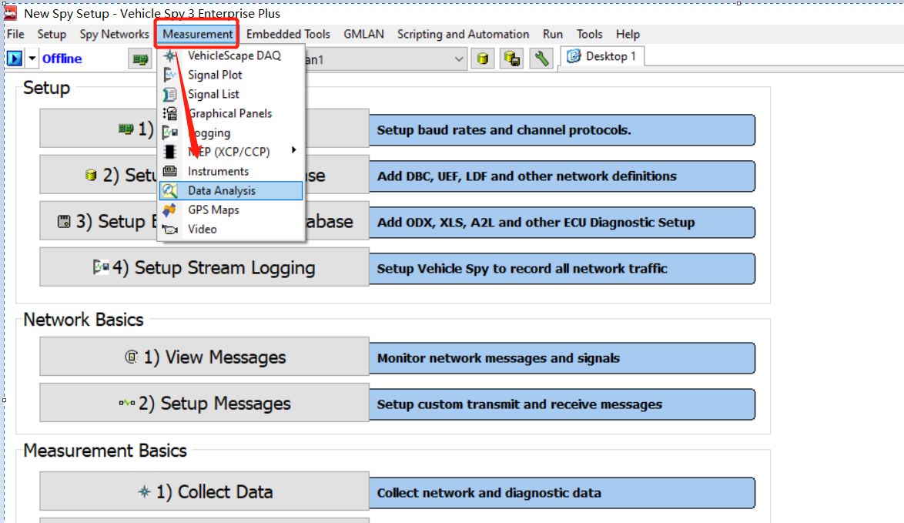Image resolution: width=904 pixels, height=523 pixels.
Task: Click the Setup Messages button
Action: (204, 404)
